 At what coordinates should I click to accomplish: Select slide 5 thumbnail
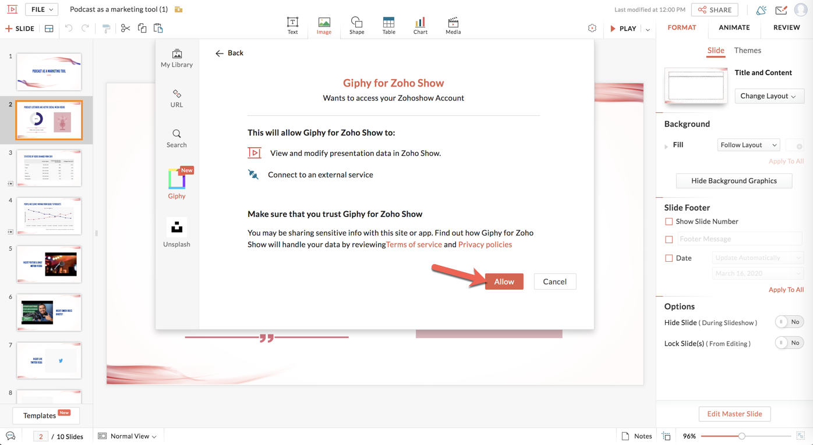point(49,264)
